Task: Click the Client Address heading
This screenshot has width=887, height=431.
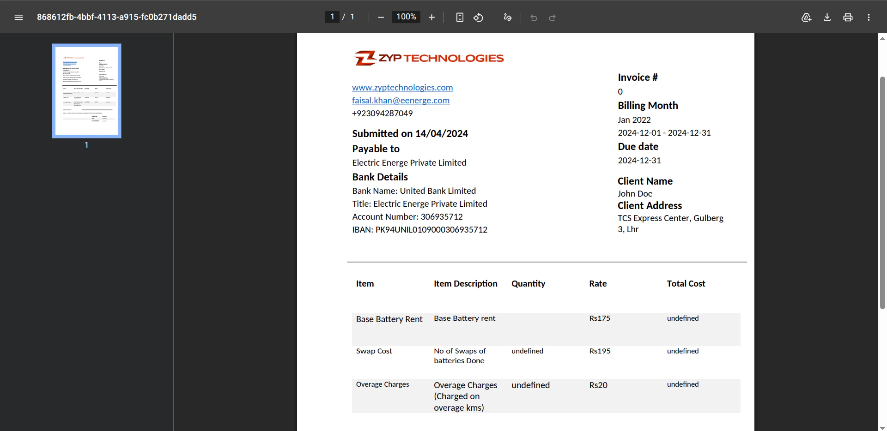Action: point(650,205)
